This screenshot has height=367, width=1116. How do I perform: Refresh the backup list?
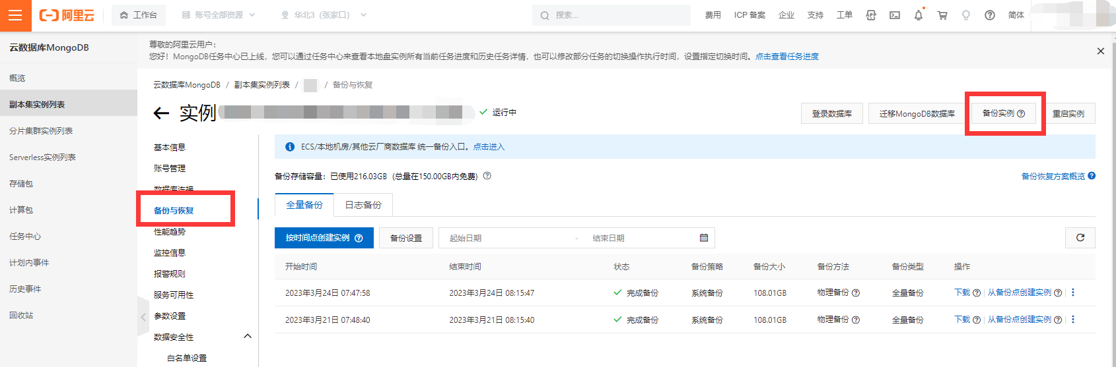point(1080,238)
